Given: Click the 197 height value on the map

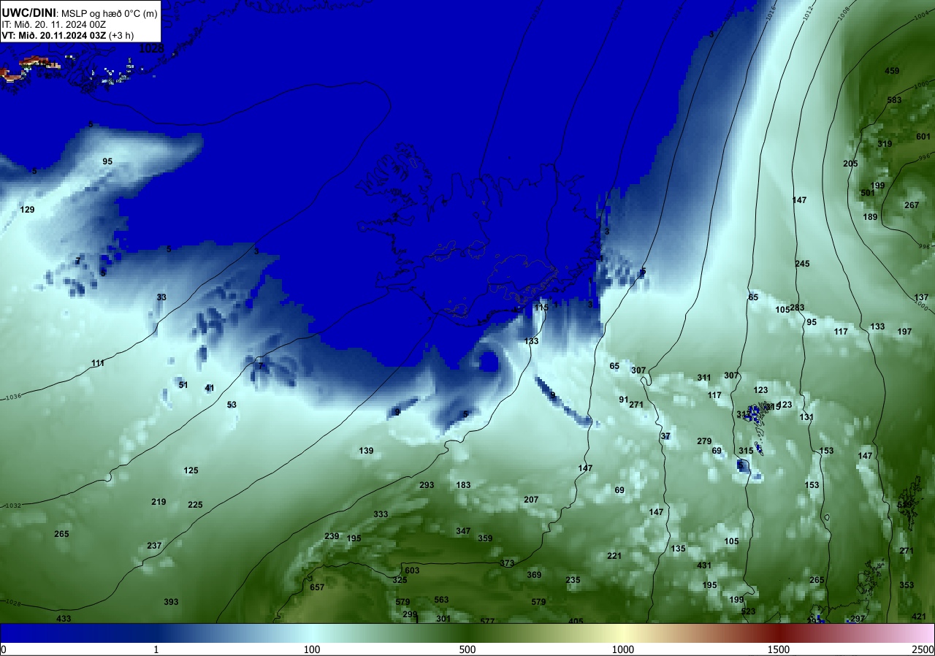Looking at the screenshot, I should (904, 332).
